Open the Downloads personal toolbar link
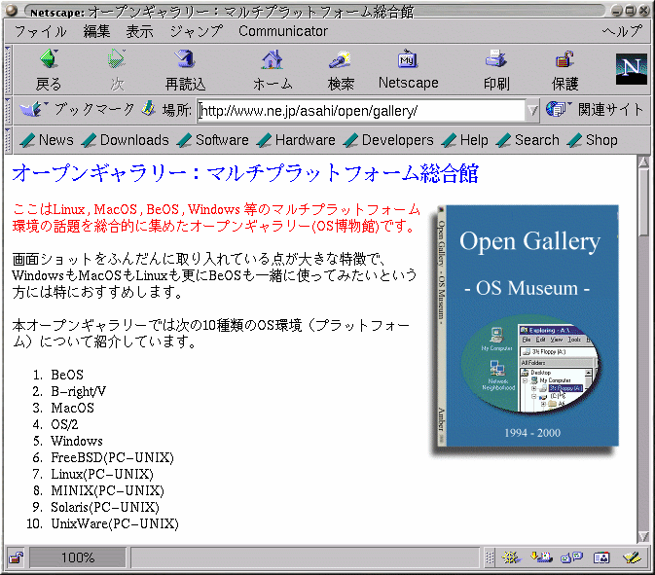Image resolution: width=655 pixels, height=575 pixels. tap(125, 140)
